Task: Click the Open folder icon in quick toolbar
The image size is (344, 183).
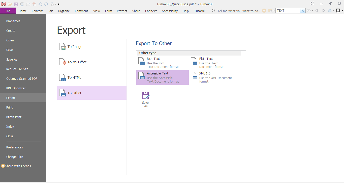Action: point(10,4)
